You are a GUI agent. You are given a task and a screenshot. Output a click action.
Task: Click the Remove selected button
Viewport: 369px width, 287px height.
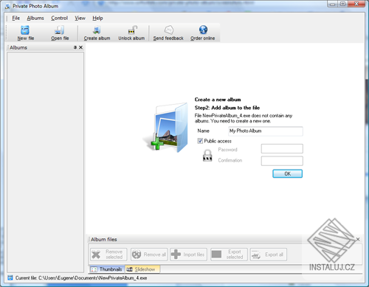108,255
